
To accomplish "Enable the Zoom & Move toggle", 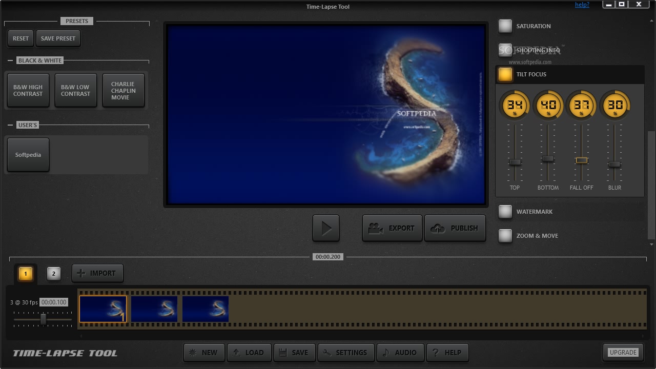I will pyautogui.click(x=505, y=236).
